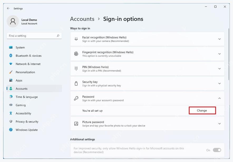The image size is (233, 162).
Task: Click 'Fingerprint recognition (Windows Hello)' title
Action: (x=108, y=52)
